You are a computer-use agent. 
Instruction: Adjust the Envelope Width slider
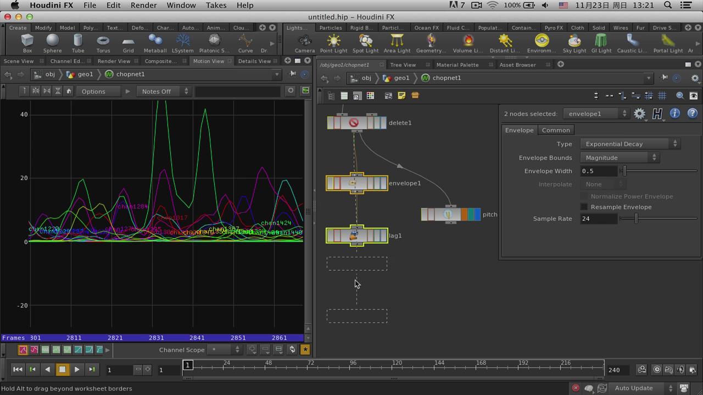click(659, 171)
